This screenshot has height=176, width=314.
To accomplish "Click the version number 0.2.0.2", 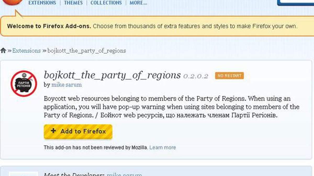I will tap(196, 76).
